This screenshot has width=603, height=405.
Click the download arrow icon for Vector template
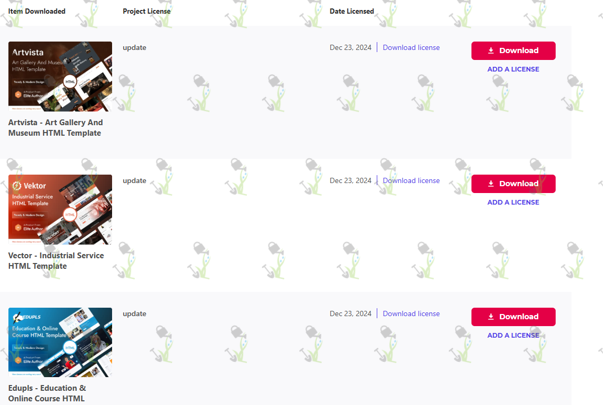pyautogui.click(x=491, y=184)
